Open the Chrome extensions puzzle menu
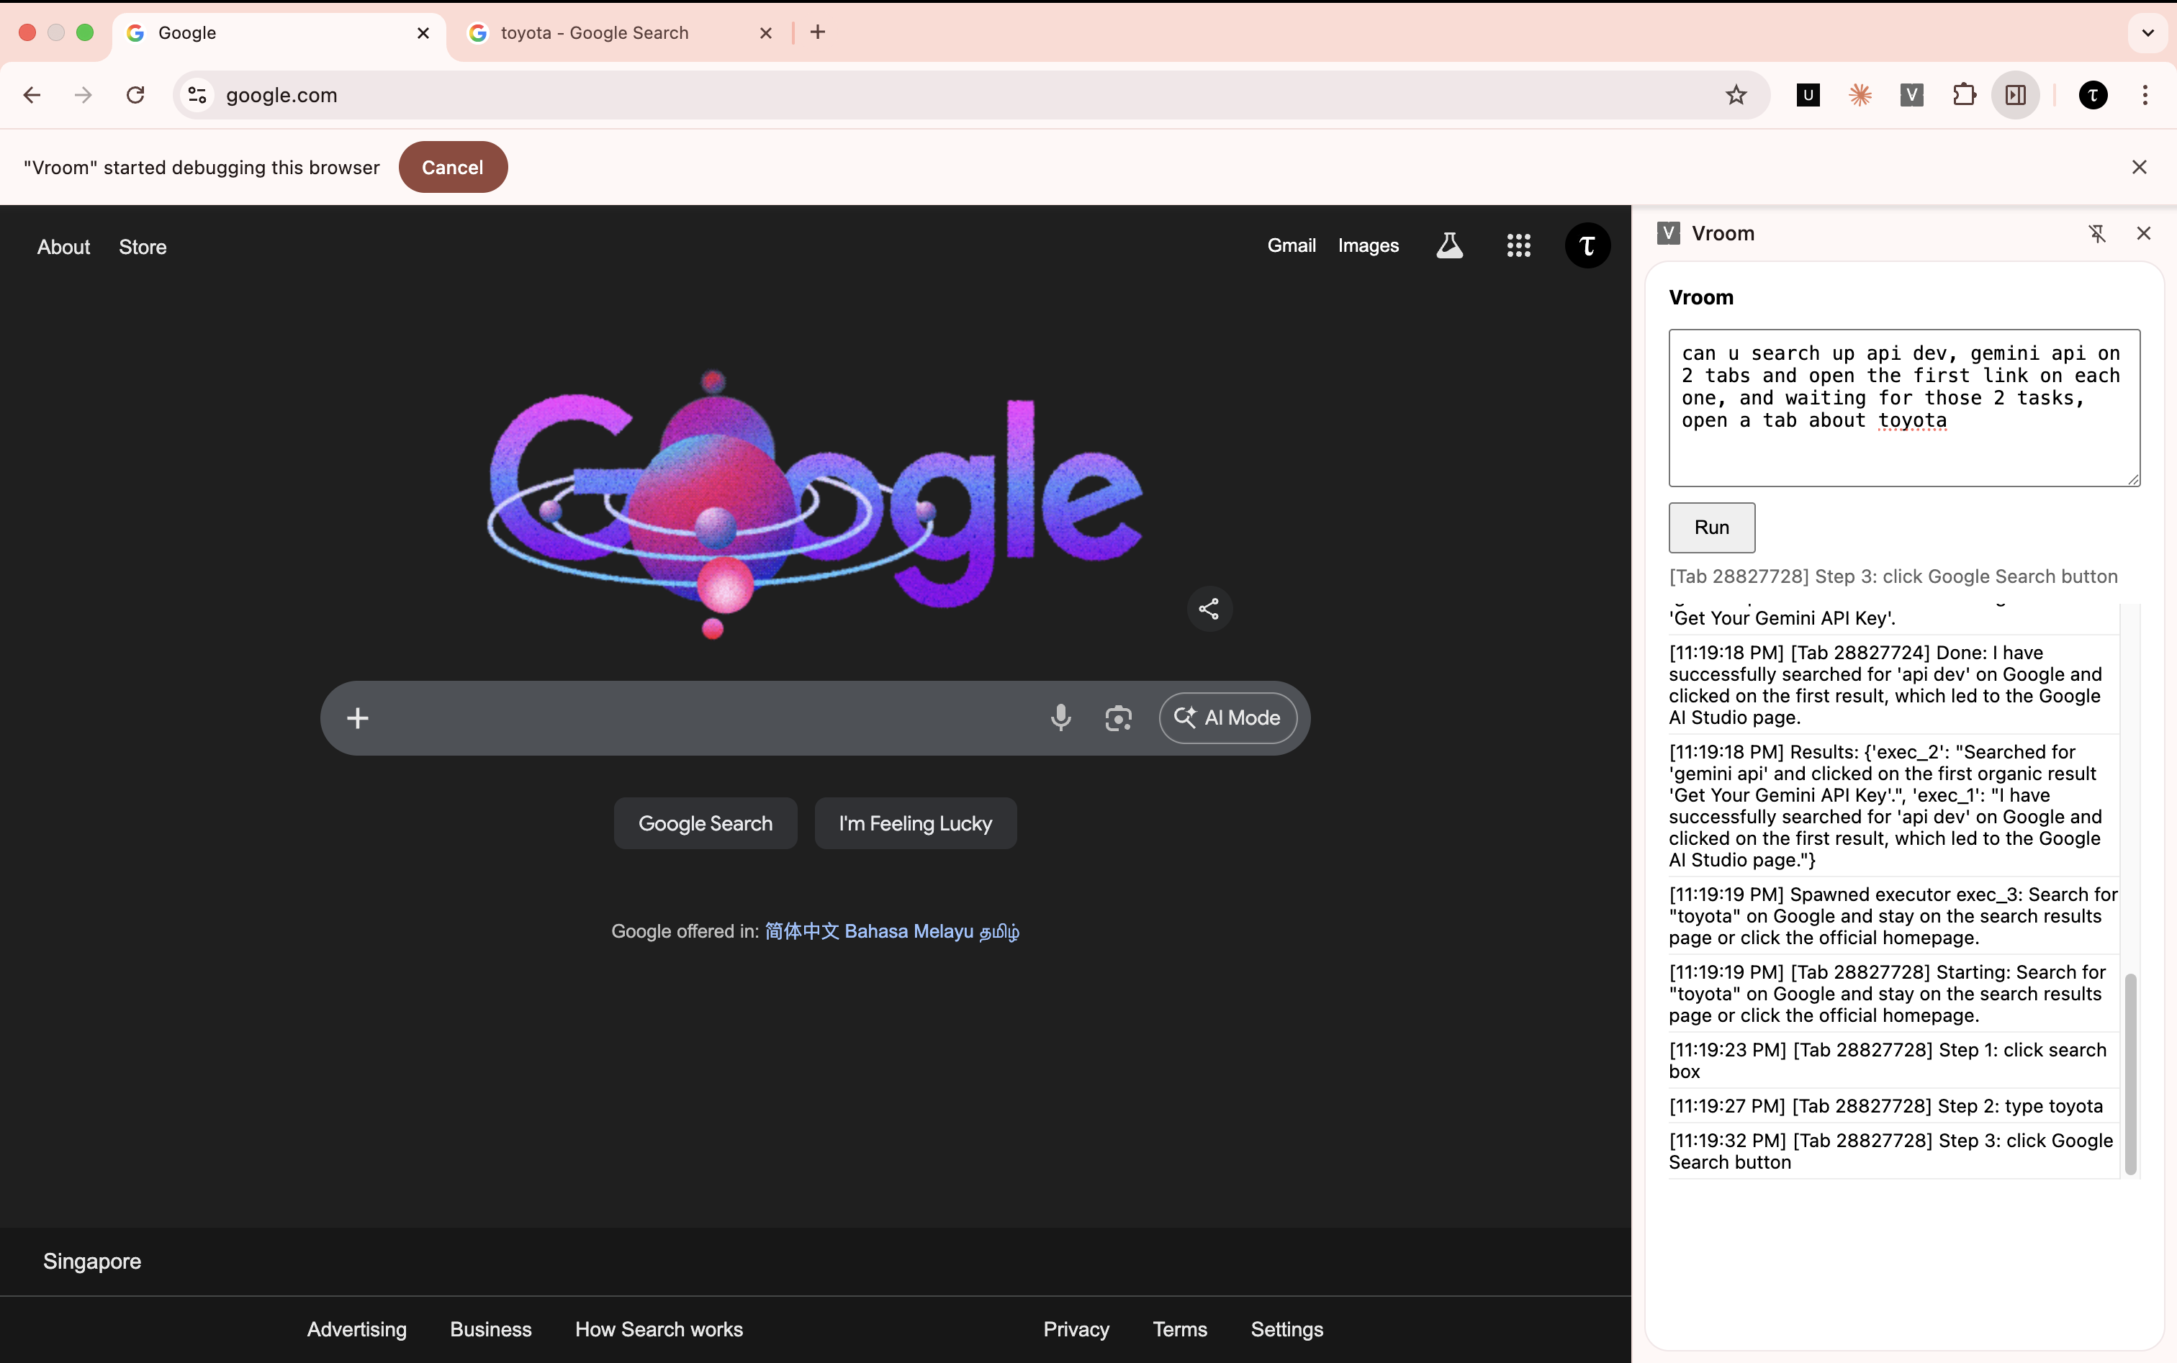 [x=1964, y=95]
